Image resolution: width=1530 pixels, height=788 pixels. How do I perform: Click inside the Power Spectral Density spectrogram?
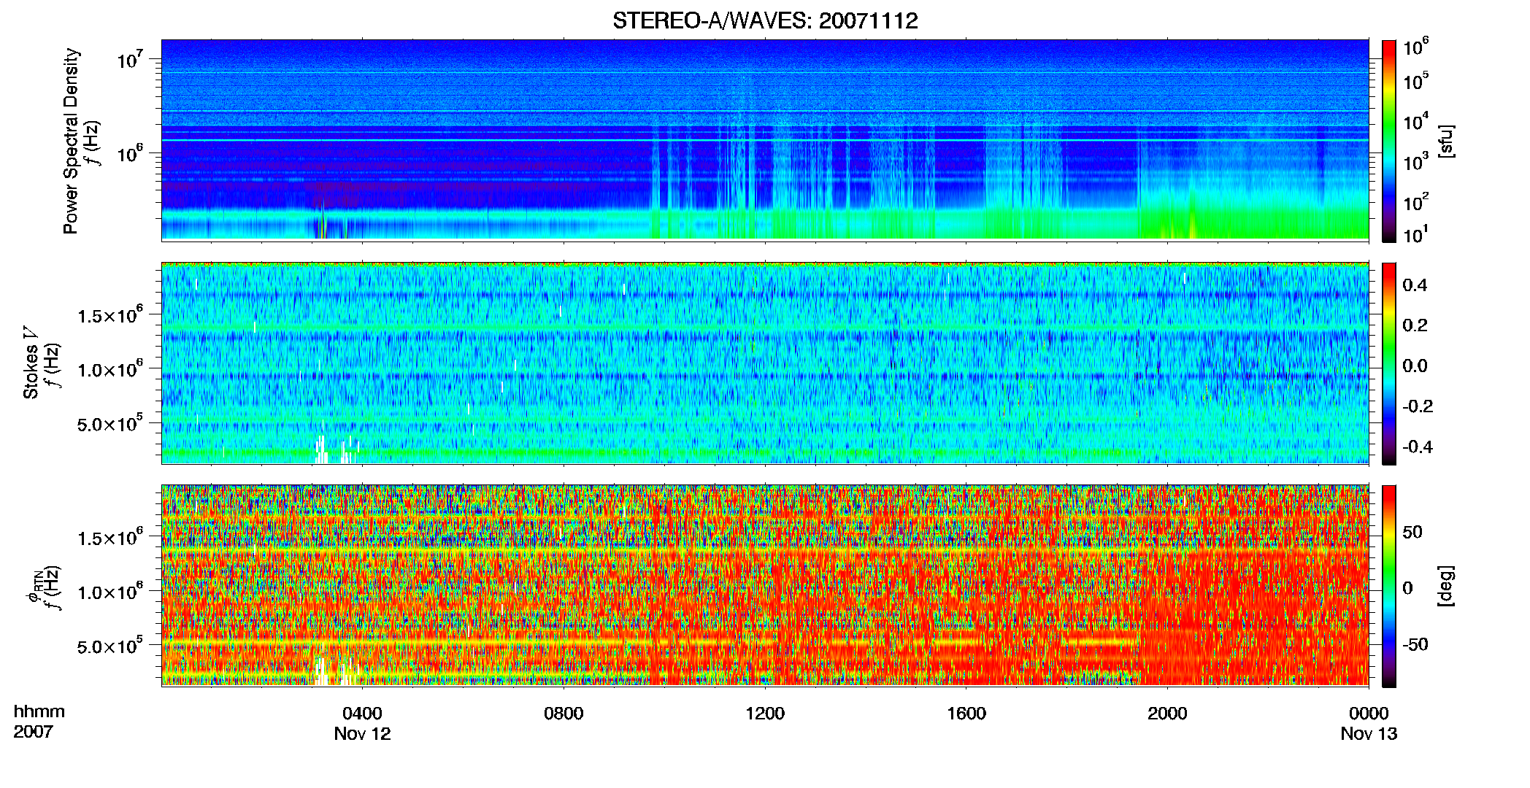click(765, 139)
